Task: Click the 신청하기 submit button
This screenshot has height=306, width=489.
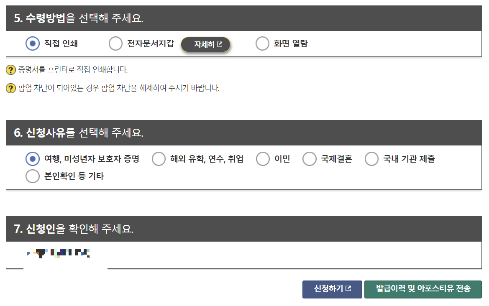Action: pyautogui.click(x=332, y=289)
